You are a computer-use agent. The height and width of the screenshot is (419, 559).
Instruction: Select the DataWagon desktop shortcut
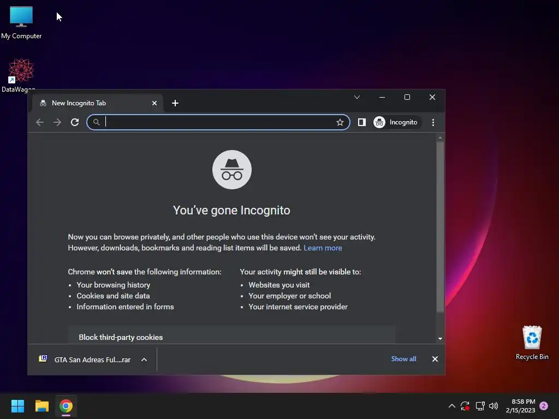point(20,75)
